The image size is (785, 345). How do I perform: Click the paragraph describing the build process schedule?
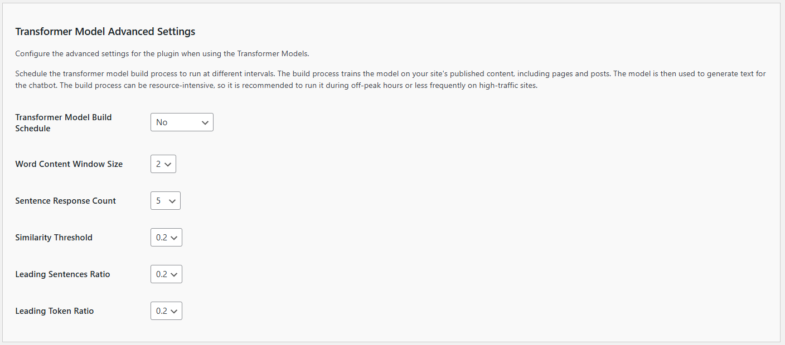391,80
